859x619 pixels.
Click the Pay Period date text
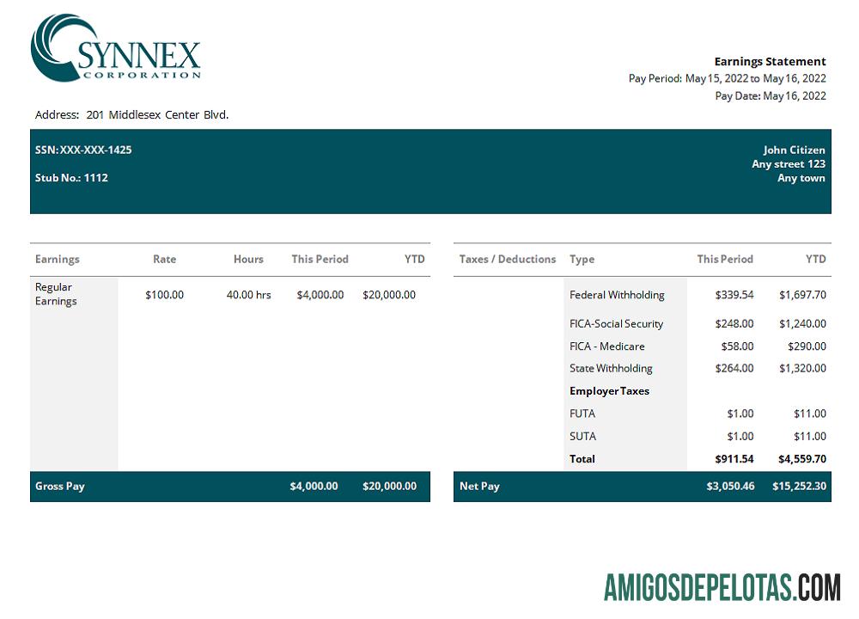pyautogui.click(x=727, y=78)
